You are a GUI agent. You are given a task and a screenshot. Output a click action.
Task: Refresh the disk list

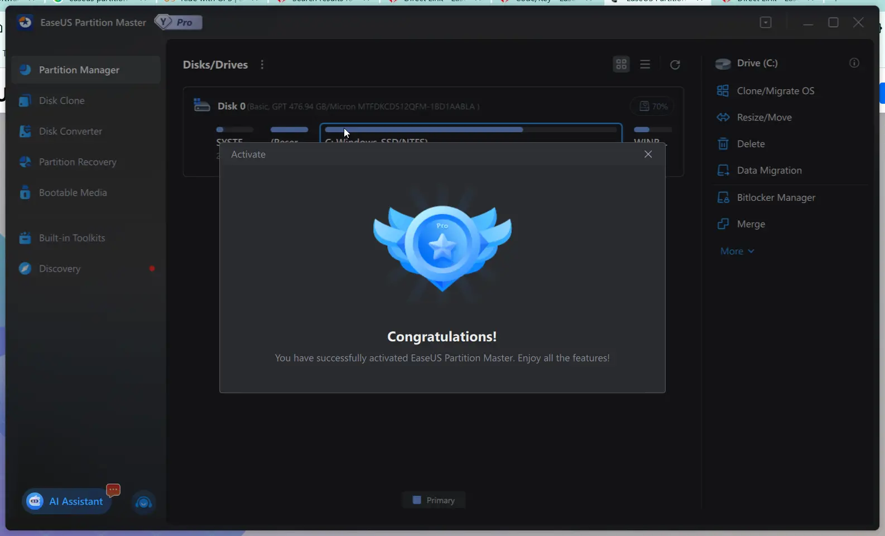(675, 65)
